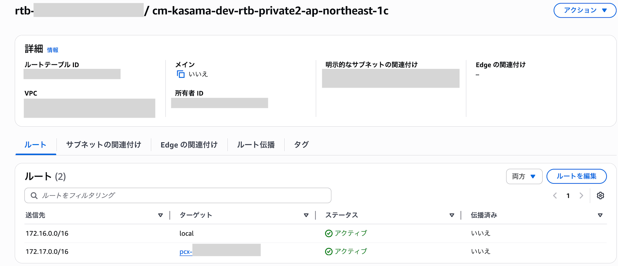Select destination 172.16.0.0/16 cell
The width and height of the screenshot is (618, 266).
[47, 234]
